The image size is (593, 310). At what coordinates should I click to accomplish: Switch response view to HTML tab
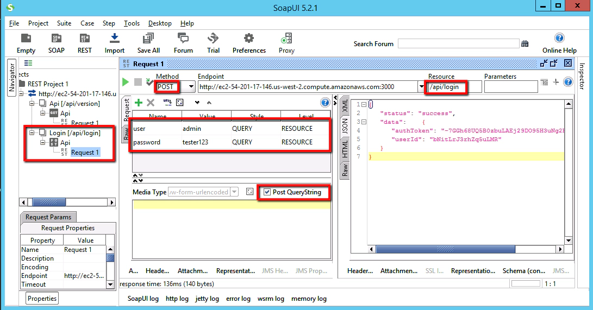pyautogui.click(x=345, y=149)
